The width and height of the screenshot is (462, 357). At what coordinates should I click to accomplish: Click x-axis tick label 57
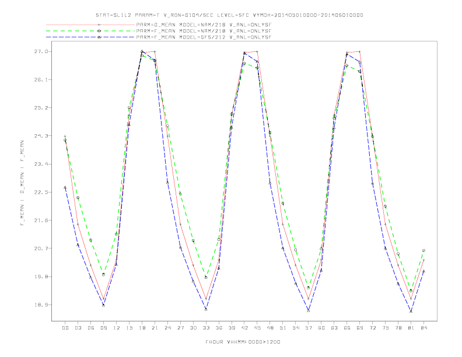[x=309, y=328]
